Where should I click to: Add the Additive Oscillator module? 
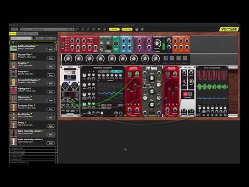(x=50, y=49)
